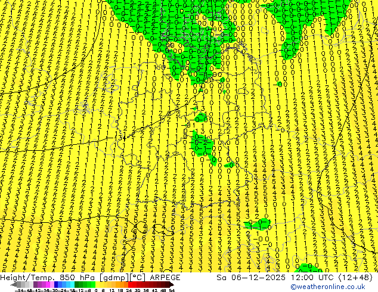
Task: Click the bright green legend swatch
Action: (x=93, y=284)
